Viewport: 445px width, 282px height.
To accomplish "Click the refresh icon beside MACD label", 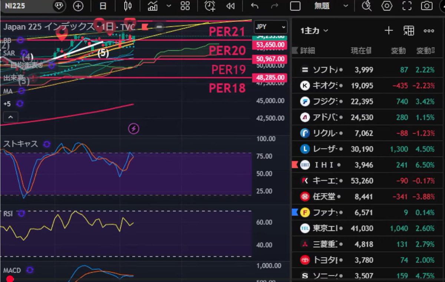I will (x=30, y=270).
